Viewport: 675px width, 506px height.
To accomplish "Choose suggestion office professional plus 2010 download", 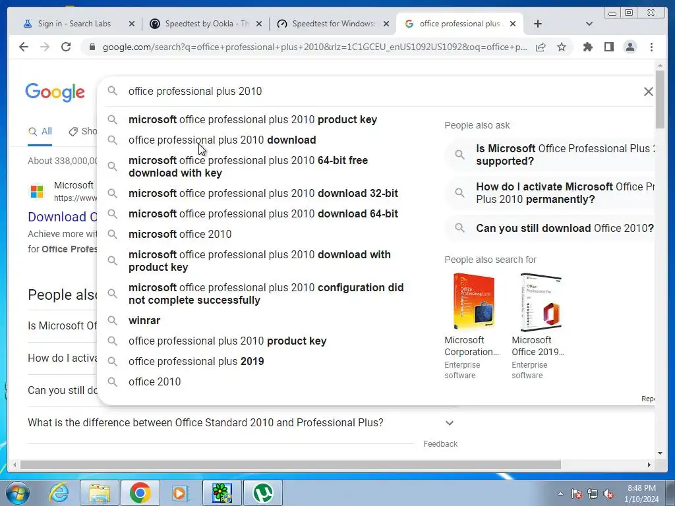I will pos(222,140).
